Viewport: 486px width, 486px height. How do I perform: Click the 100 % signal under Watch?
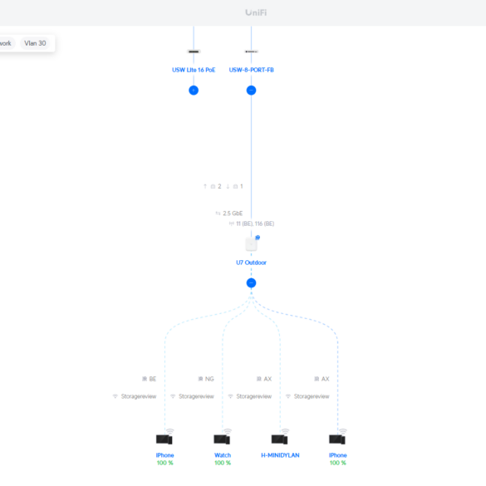[223, 463]
